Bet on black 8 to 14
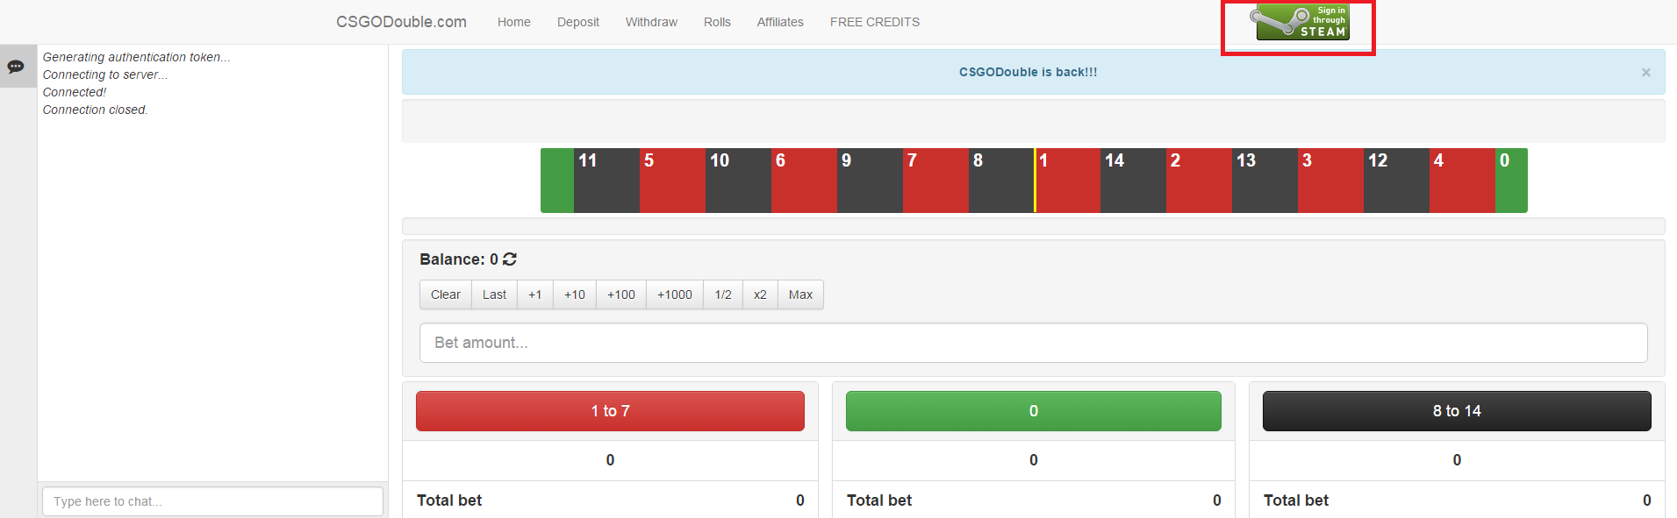The height and width of the screenshot is (518, 1677). point(1457,411)
